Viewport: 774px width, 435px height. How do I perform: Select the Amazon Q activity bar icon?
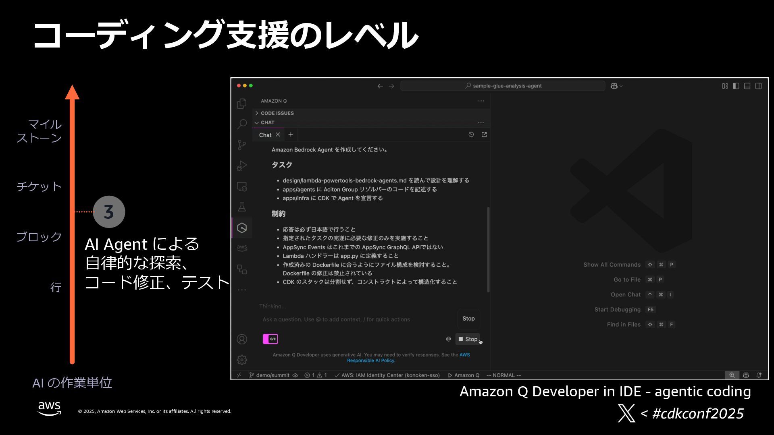(x=242, y=228)
